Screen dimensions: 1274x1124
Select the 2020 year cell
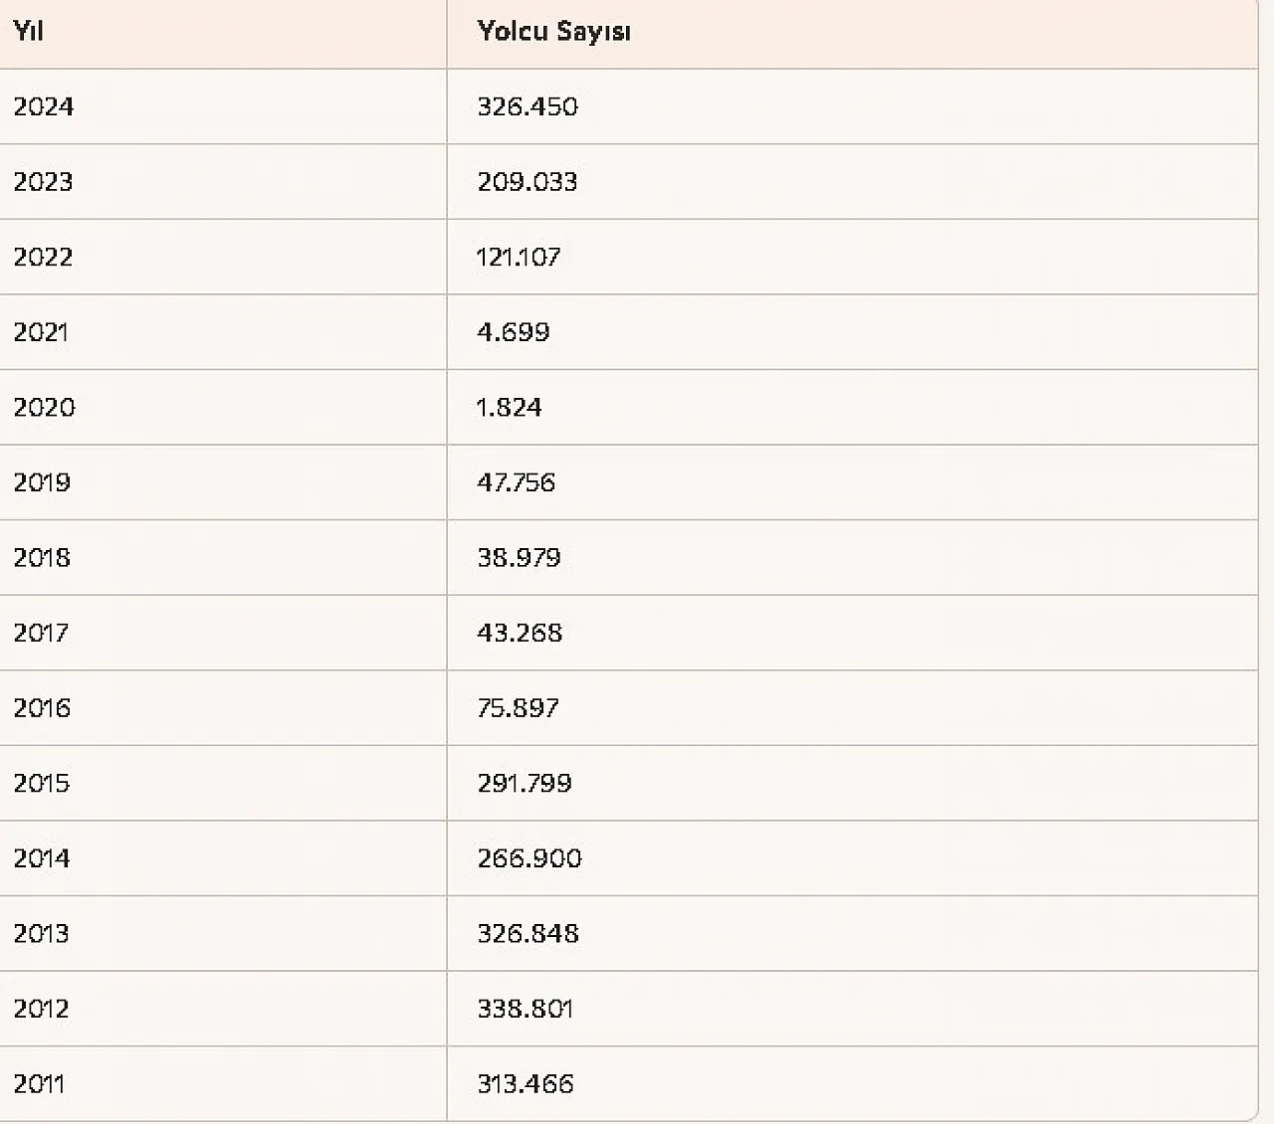44,407
